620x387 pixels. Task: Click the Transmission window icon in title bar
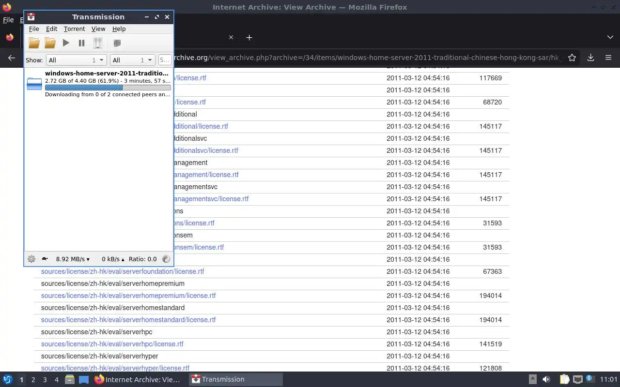[31, 17]
